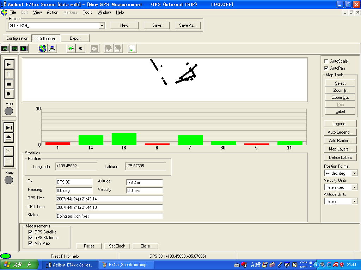Image resolution: width=361 pixels, height=270 pixels.
Task: Click the red security shield tray icon
Action: [x=342, y=265]
